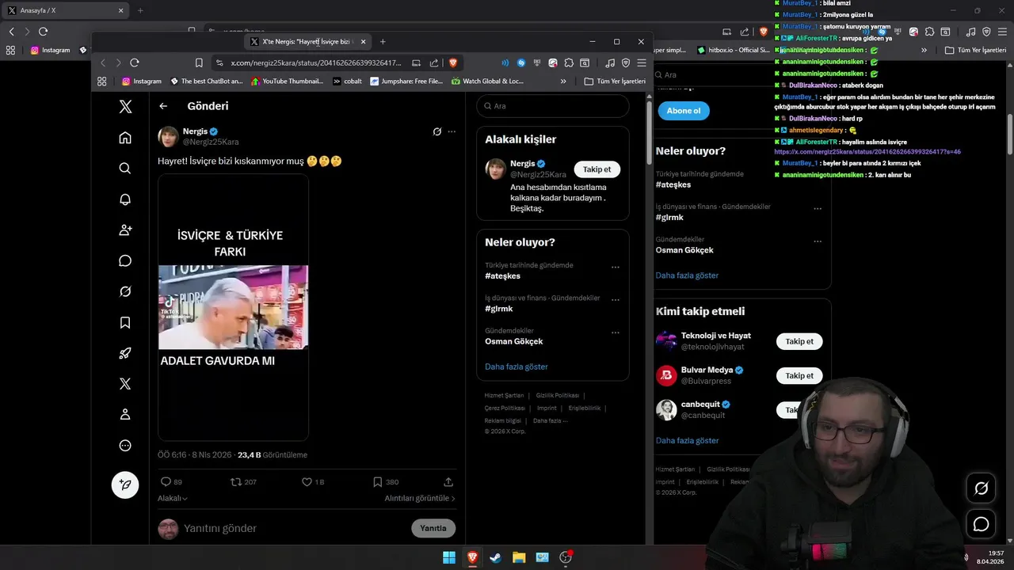Open floating messages button in background window

point(981,524)
